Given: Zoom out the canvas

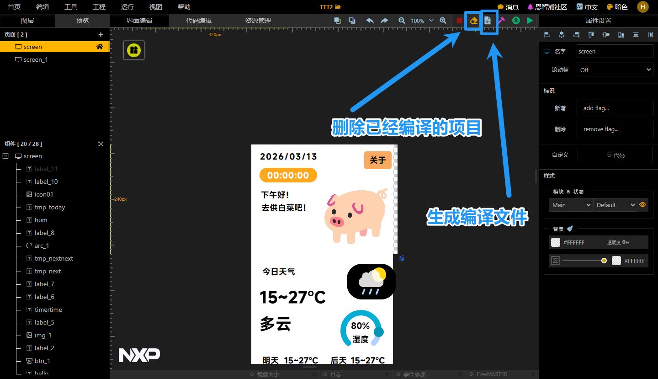Looking at the screenshot, I should [402, 21].
